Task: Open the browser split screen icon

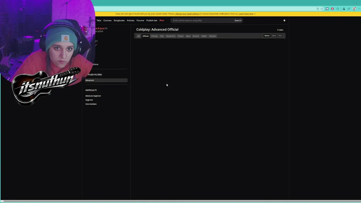Action: (318, 9)
